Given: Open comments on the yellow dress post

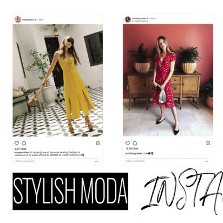Looking at the screenshot, I should coord(24,143).
